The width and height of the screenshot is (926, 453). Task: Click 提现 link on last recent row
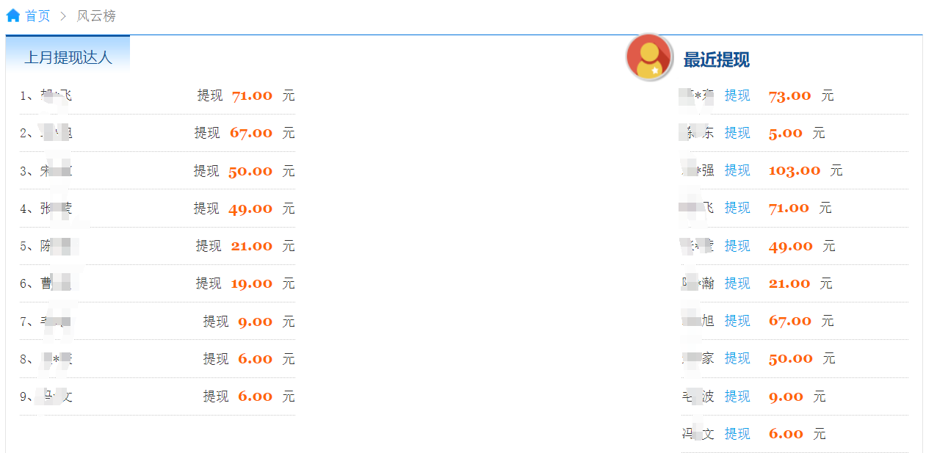pyautogui.click(x=737, y=434)
